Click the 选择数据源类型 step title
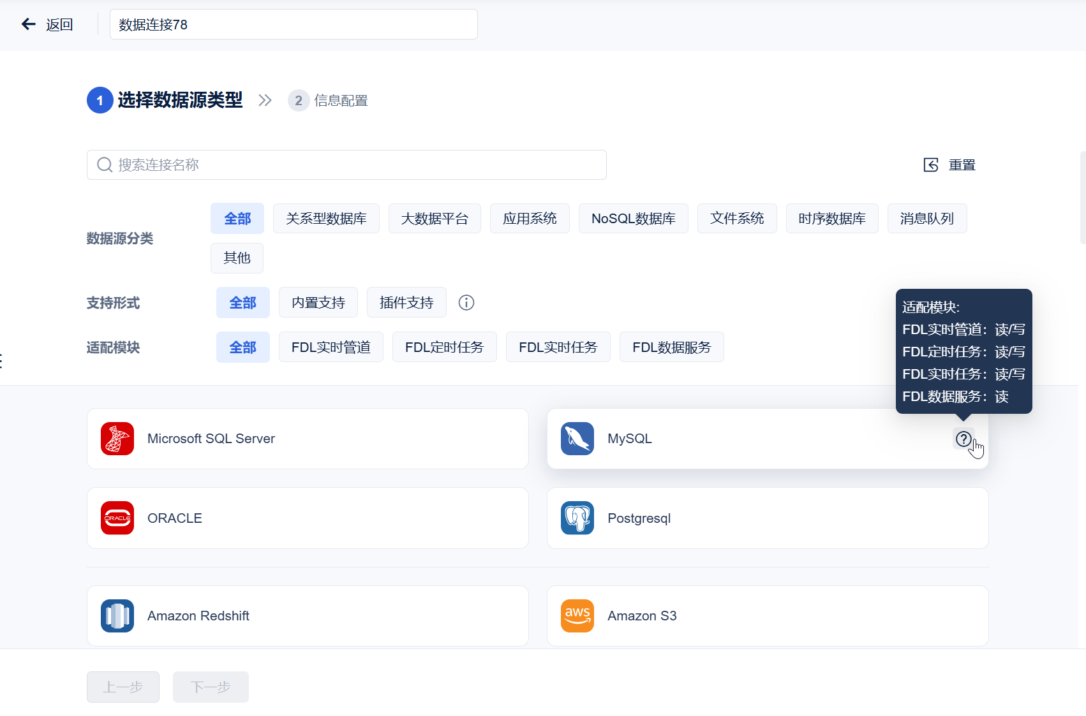 point(180,100)
